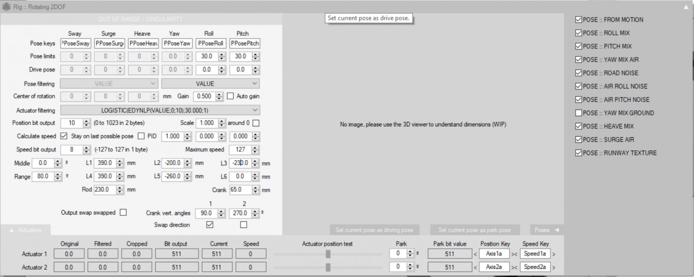Uncheck POSE :: SURGE AIR
Image resolution: width=694 pixels, height=277 pixels.
click(x=578, y=139)
